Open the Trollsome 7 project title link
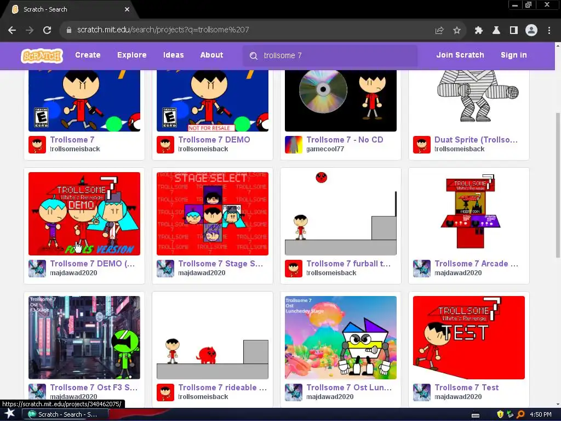The image size is (561, 421). point(72,140)
